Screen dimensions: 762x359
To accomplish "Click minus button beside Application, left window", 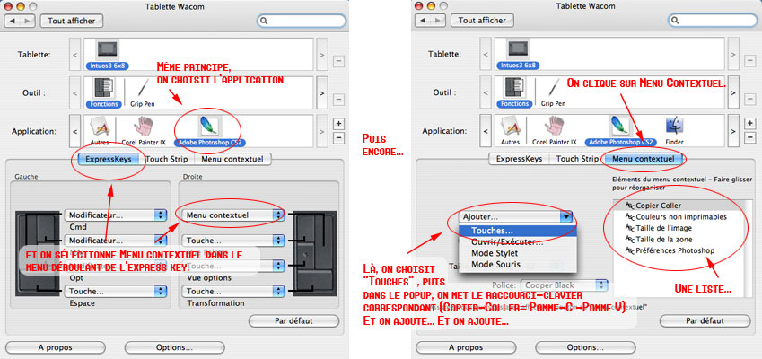I will coord(338,138).
